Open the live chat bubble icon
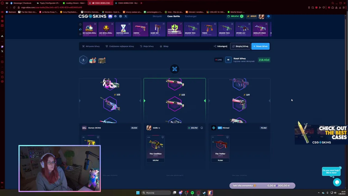Image resolution: width=348 pixels, height=196 pixels. 337,182
